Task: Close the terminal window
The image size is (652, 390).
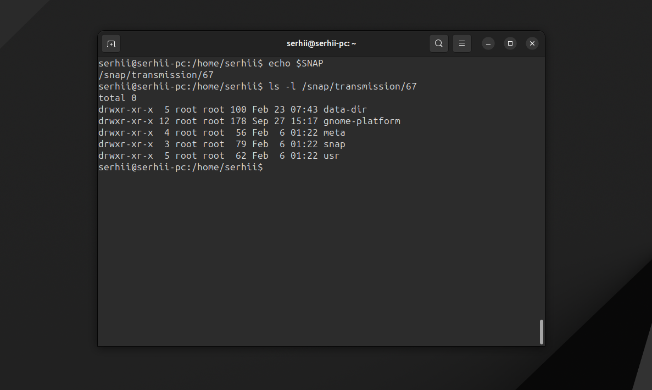Action: click(x=532, y=43)
